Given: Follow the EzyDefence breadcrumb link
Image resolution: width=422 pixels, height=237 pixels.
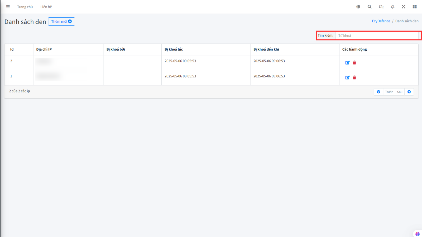Looking at the screenshot, I should coord(381,21).
